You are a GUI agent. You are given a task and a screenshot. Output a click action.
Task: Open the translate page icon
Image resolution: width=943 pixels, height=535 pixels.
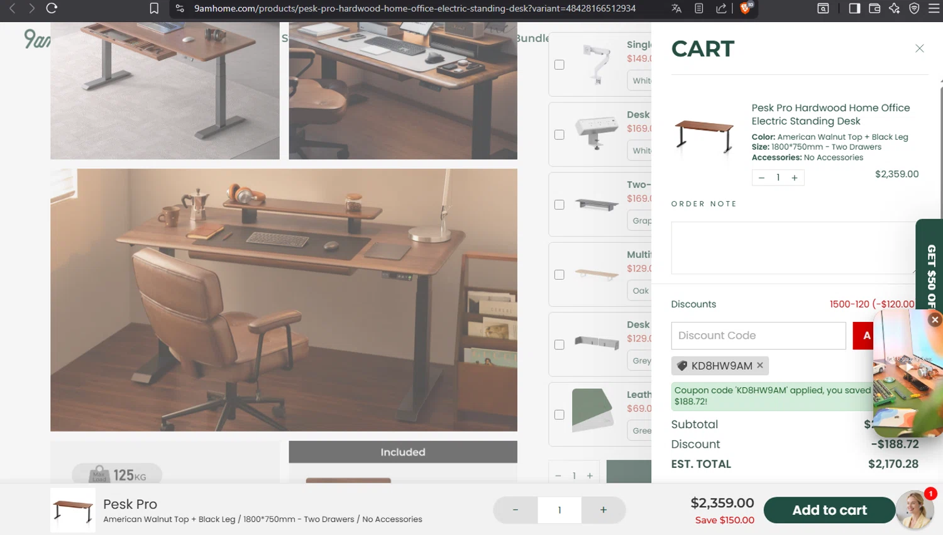(676, 8)
